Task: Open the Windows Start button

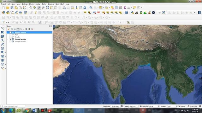Action: 3,110
